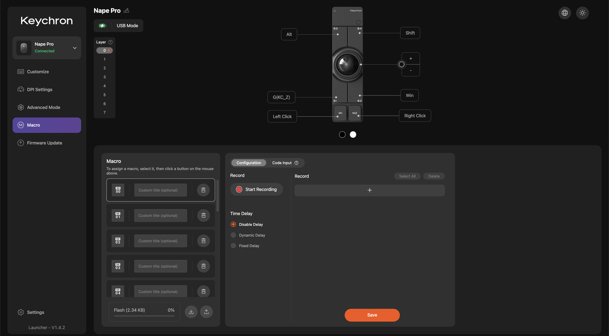Delete macro M03 with its trash icon
Screen dimensions: 609x336
[x=203, y=266]
